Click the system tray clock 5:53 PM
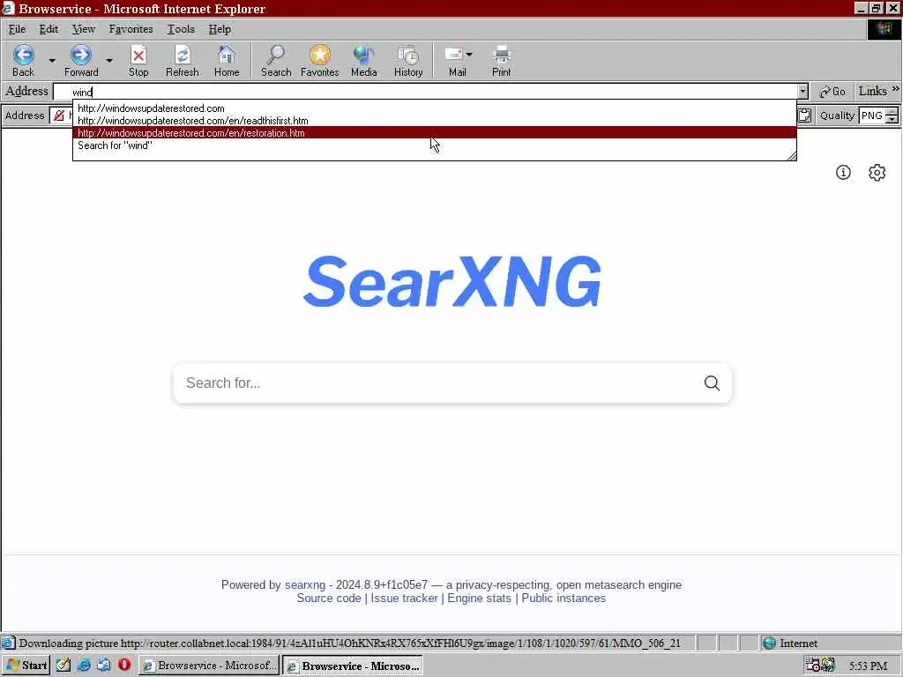This screenshot has width=903, height=677. point(868,666)
